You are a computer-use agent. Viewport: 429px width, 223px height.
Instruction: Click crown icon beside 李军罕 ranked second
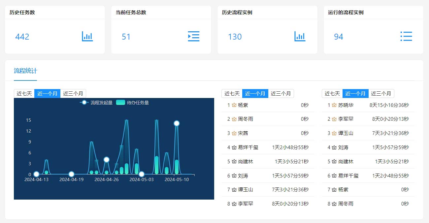coord(334,119)
